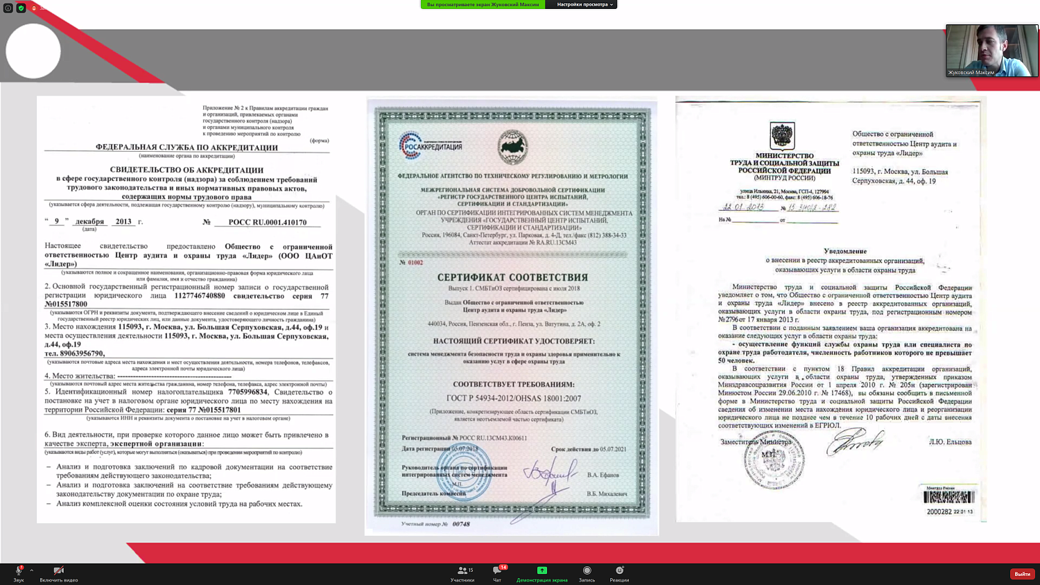Open the Реакции reactions menu
1040x585 pixels.
(x=619, y=573)
